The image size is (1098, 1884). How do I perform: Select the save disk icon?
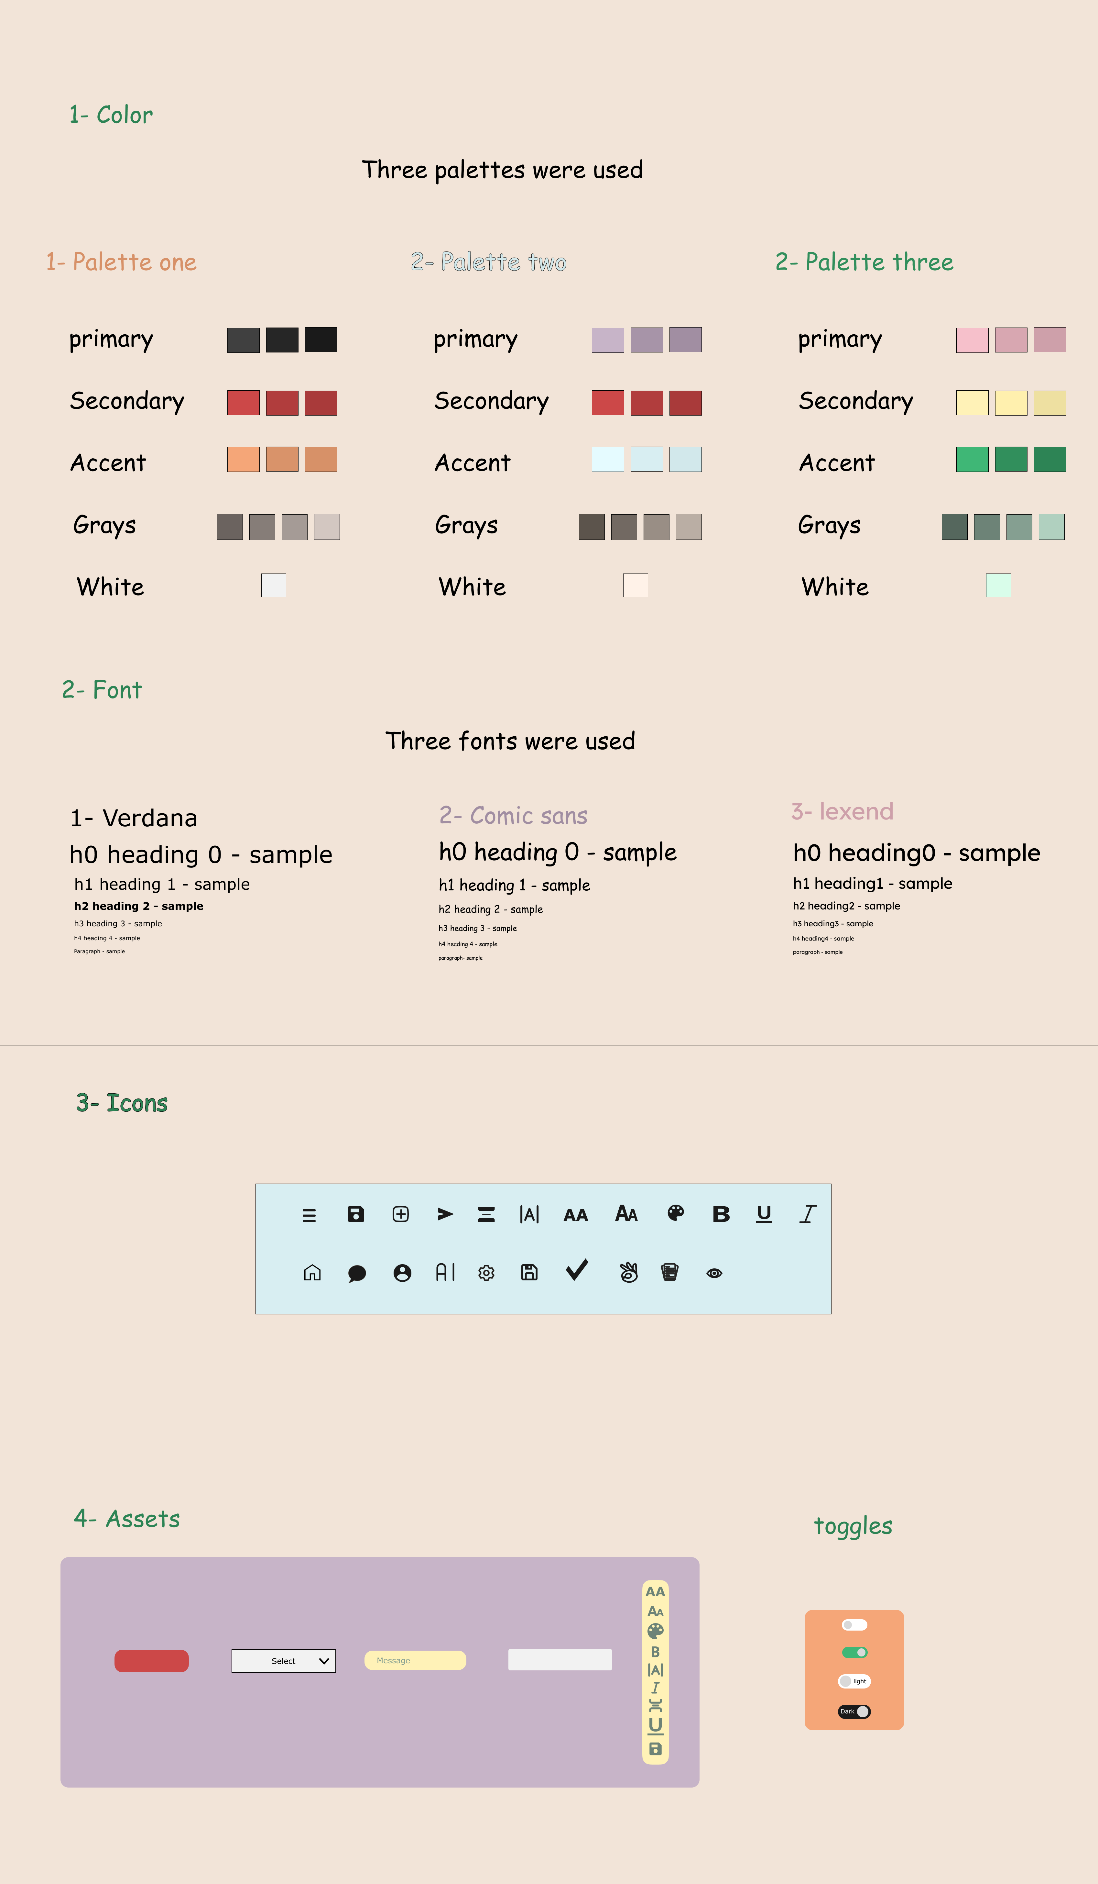pos(529,1272)
